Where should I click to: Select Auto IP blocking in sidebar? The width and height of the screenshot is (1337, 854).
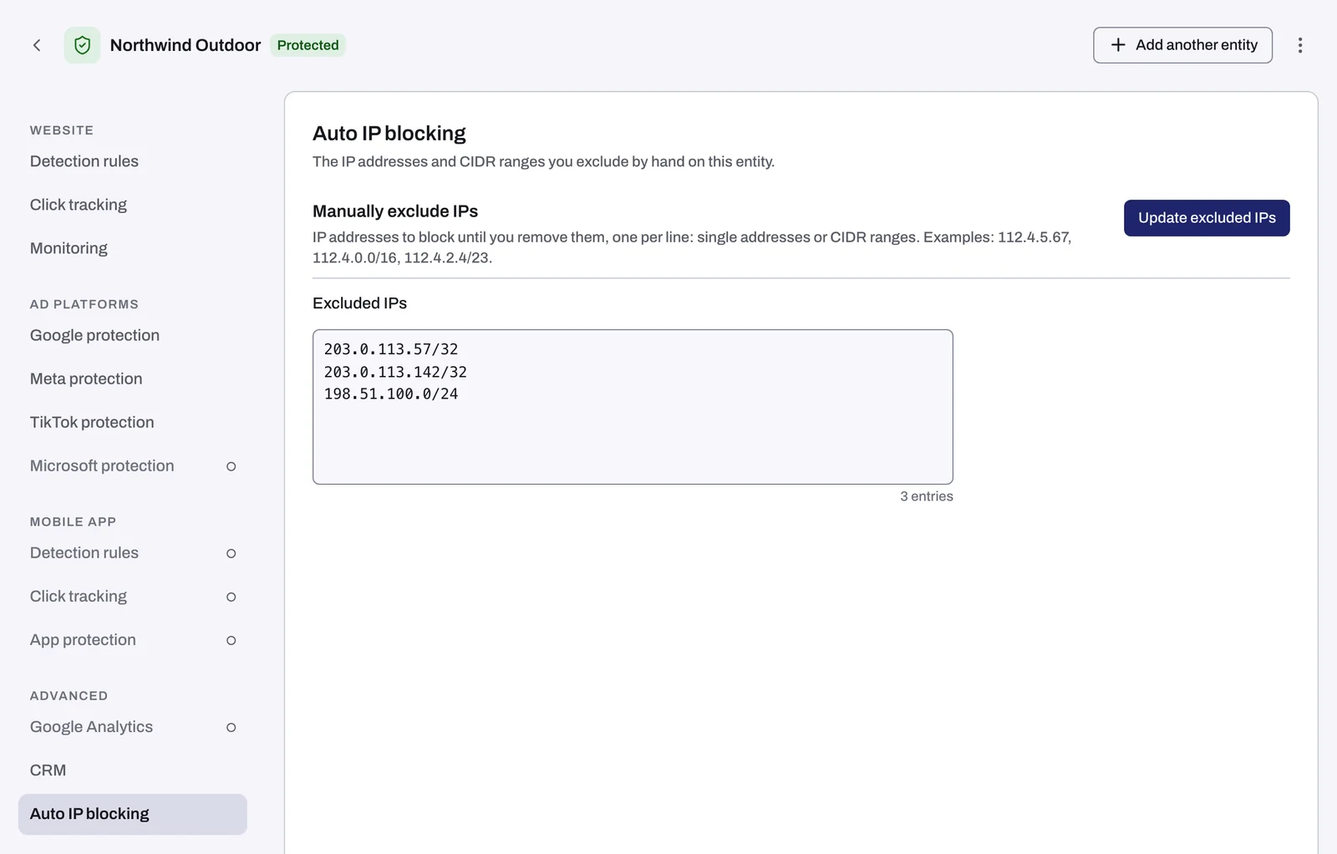point(132,814)
